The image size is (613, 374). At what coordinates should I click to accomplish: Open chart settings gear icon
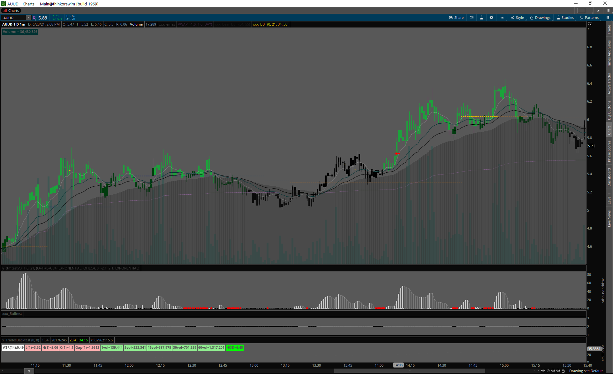click(x=491, y=18)
